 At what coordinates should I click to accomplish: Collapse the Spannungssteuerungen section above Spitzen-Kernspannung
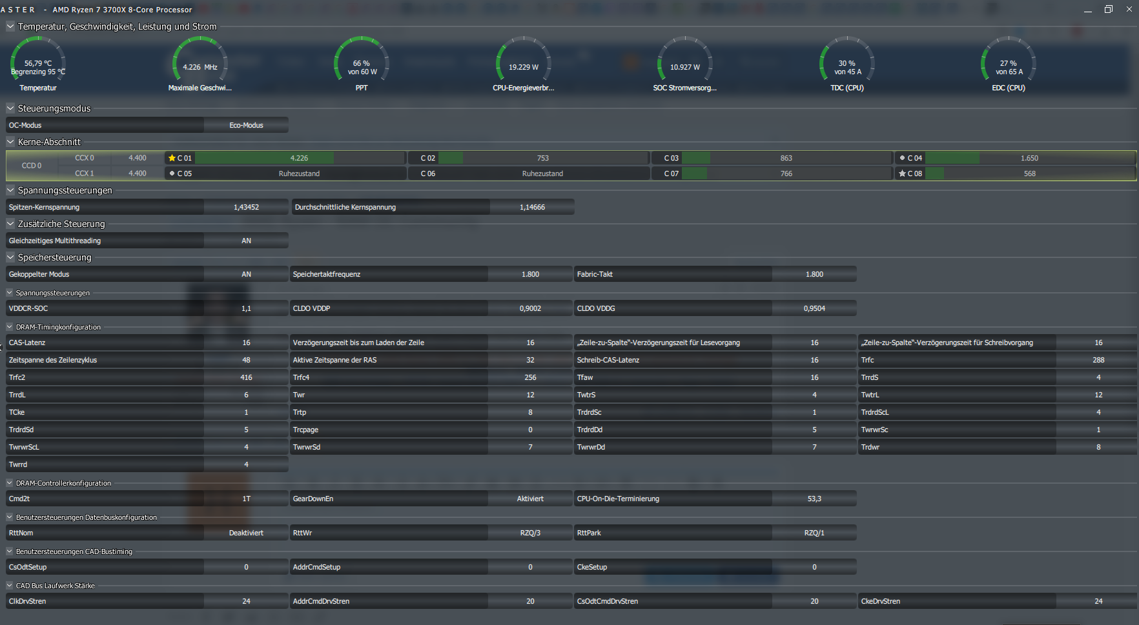(x=10, y=190)
